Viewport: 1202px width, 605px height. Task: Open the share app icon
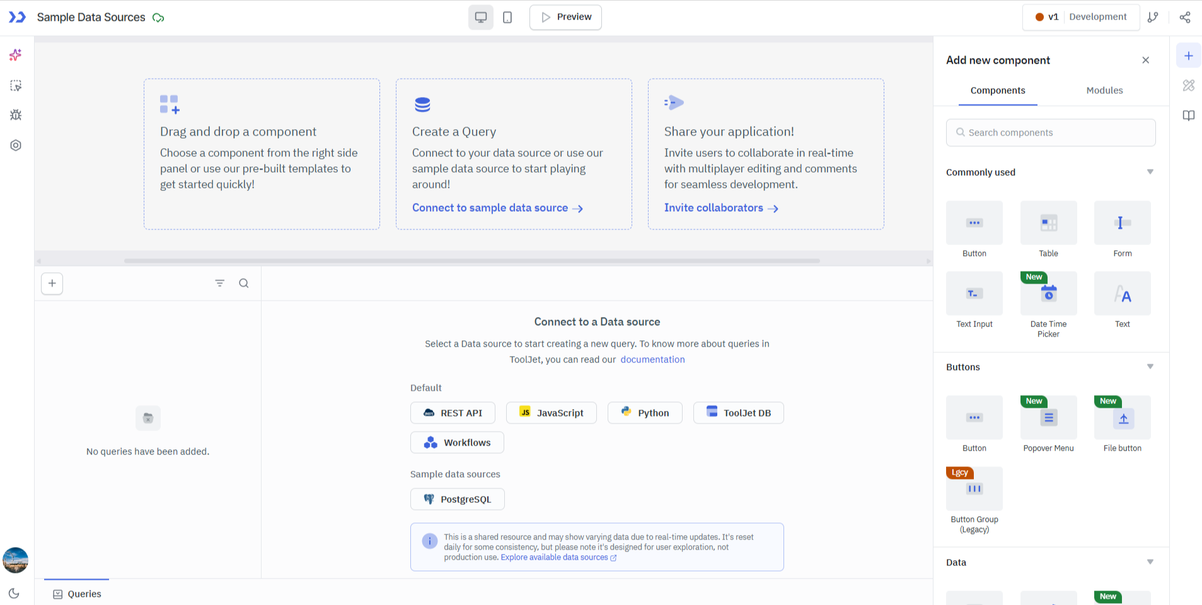pos(1185,17)
